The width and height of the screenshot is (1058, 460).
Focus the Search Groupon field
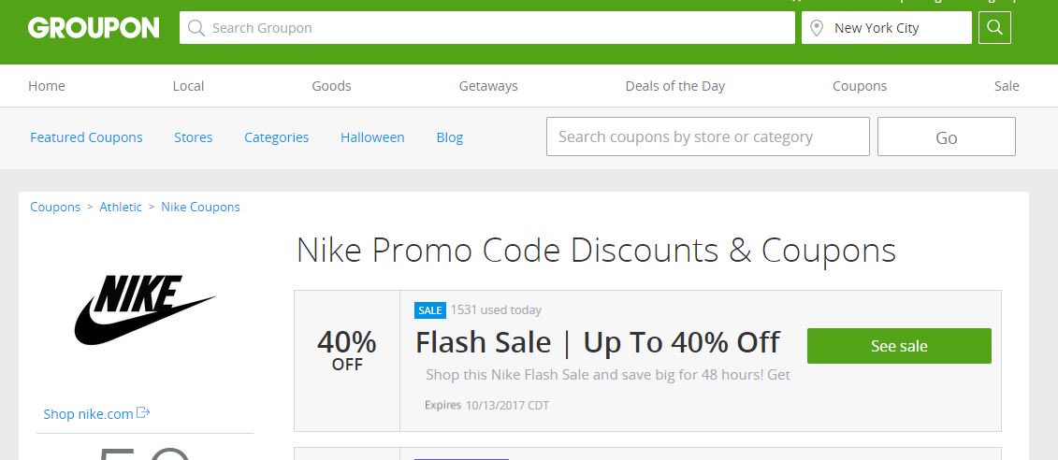[486, 28]
